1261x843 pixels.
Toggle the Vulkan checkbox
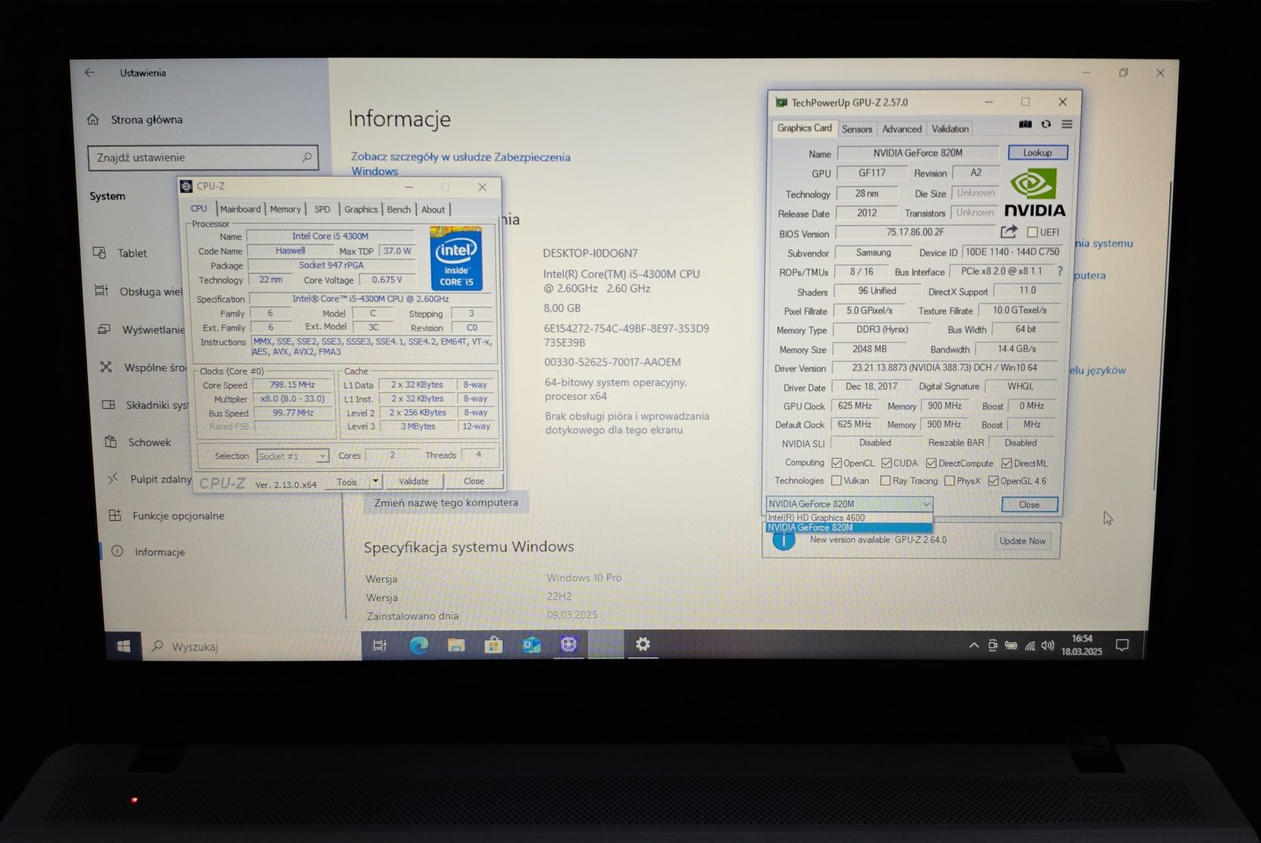click(836, 481)
